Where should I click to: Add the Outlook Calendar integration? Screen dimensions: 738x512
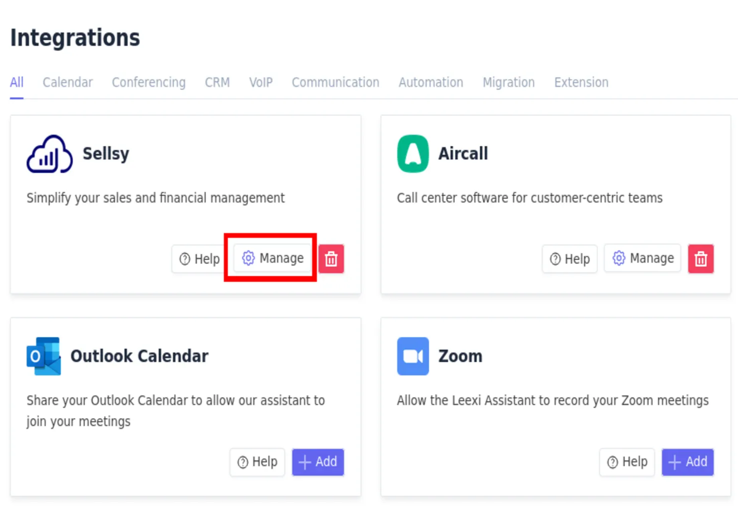318,461
